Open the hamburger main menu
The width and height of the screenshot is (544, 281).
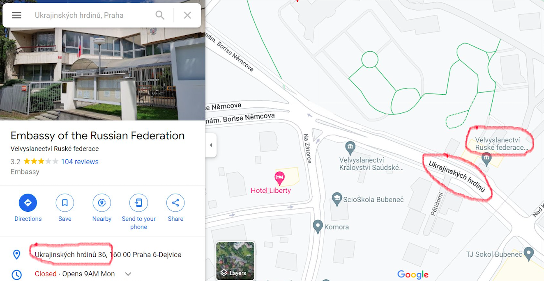[16, 15]
